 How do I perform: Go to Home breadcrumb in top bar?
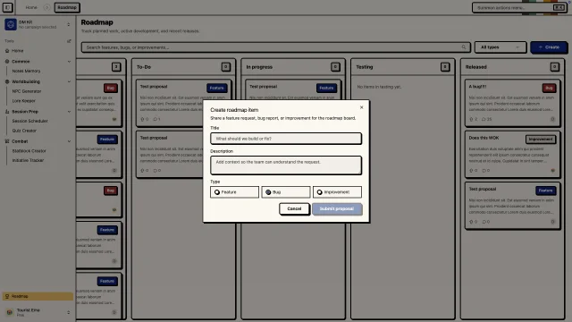(31, 7)
